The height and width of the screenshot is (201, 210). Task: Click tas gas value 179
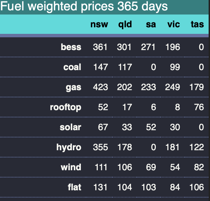[197, 87]
